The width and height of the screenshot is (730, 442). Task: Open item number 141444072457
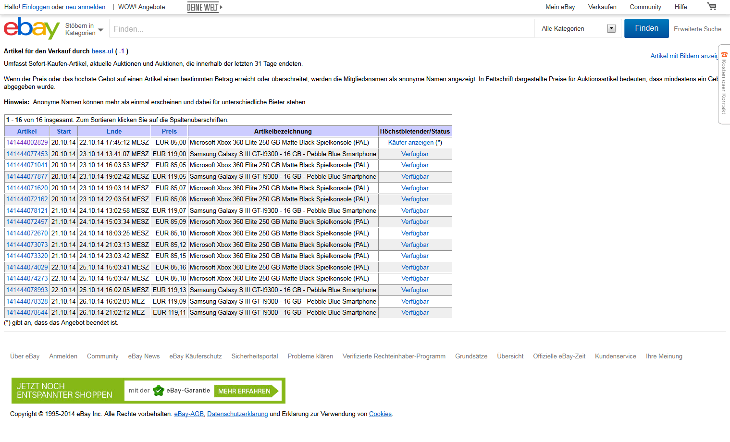(27, 221)
